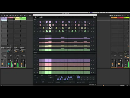Open three-dot menu at end of Velocity row D
The height and width of the screenshot is (98, 130).
(95, 72)
